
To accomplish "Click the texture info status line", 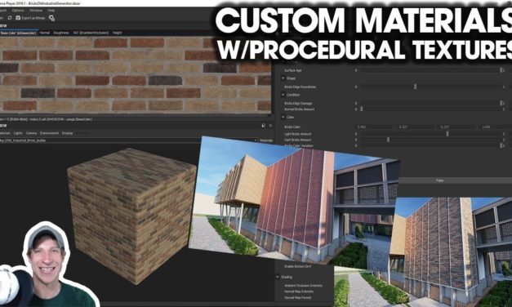I will click(46, 119).
